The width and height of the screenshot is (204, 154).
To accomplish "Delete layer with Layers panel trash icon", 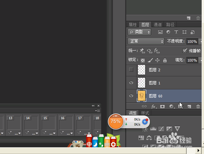I will [198, 106].
